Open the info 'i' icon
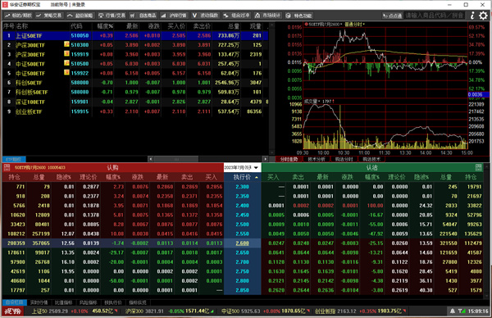This screenshot has height=318, width=492. click(472, 16)
